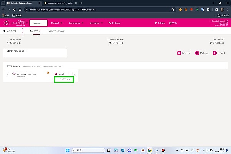This screenshot has width=231, height=154.
Task: Expand the BOGE account balance details arrow
Action: click(x=74, y=74)
